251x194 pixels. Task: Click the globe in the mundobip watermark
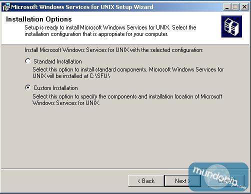pos(216,177)
